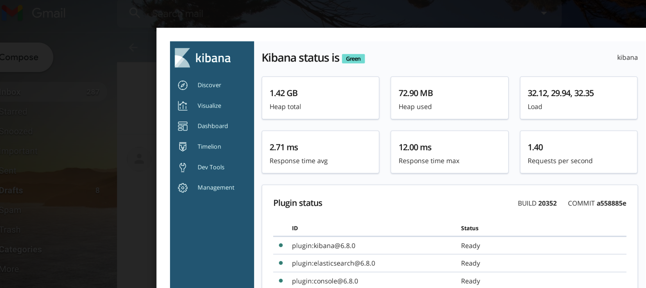Click Ready status for elasticsearch plugin
This screenshot has height=288, width=646.
(471, 263)
